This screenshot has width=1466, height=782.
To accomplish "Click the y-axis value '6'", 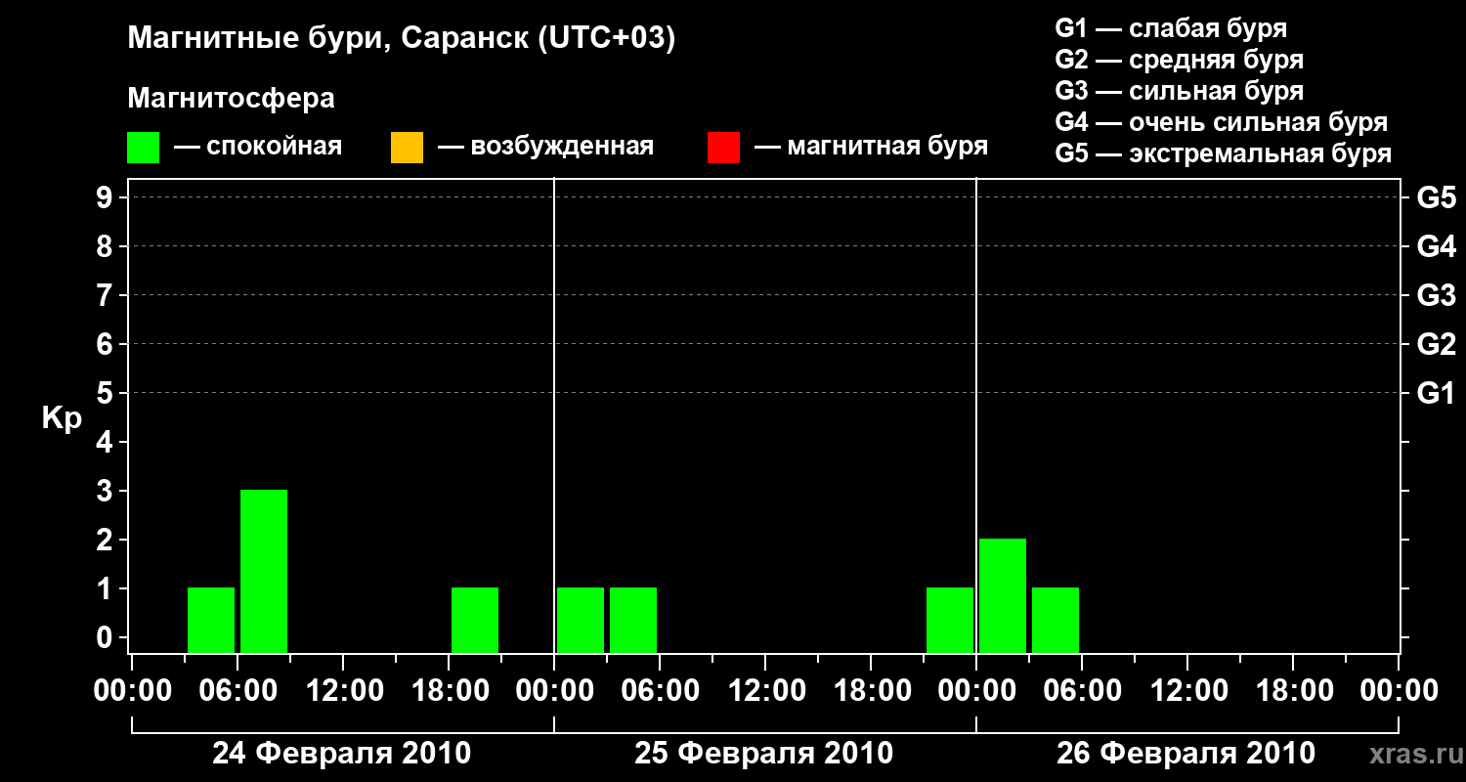I will point(107,344).
